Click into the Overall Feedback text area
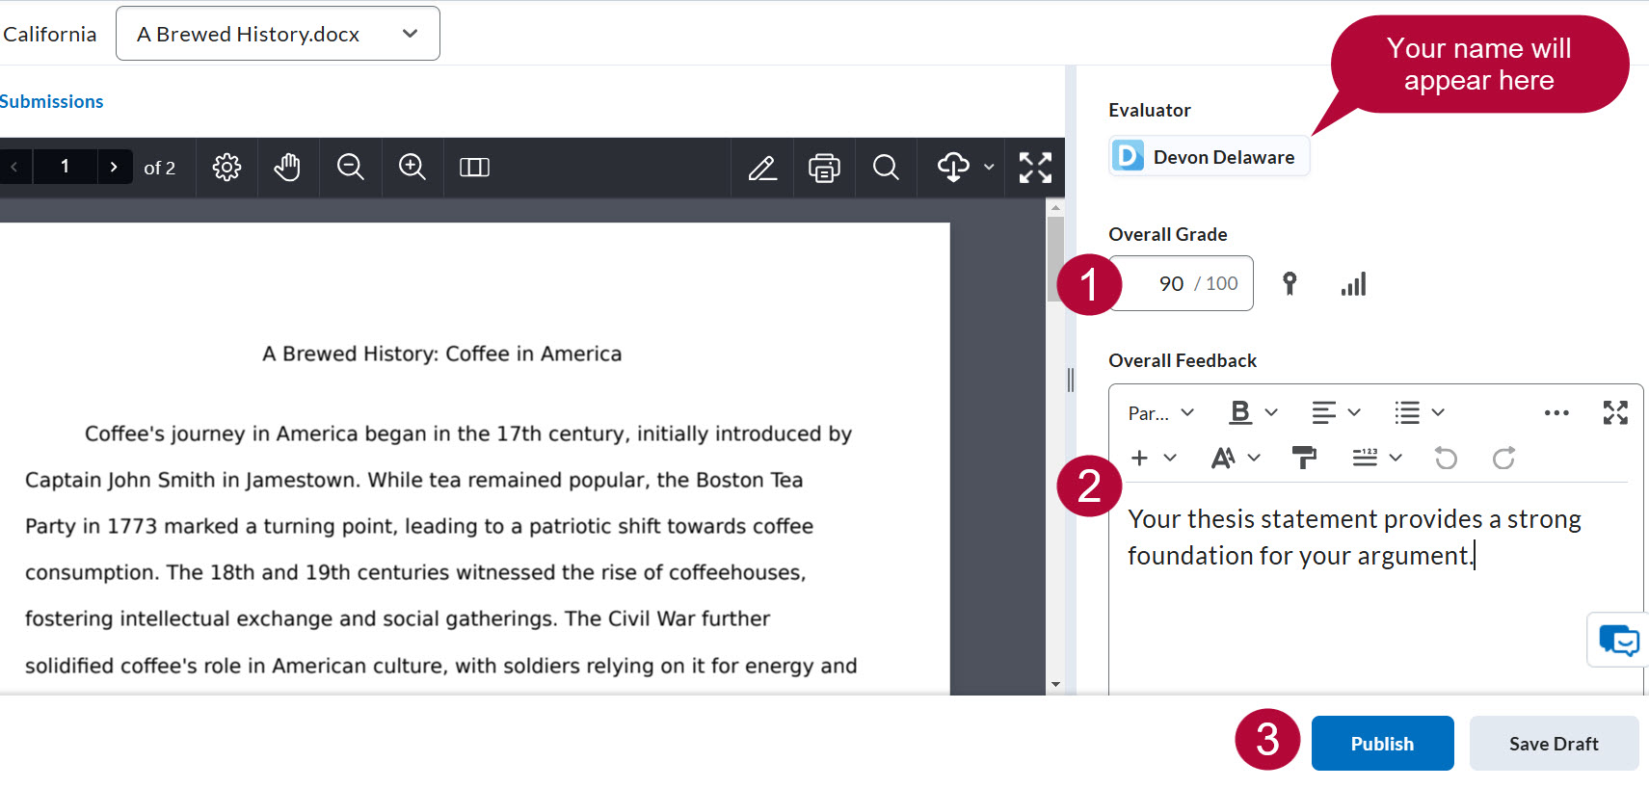 click(1375, 590)
